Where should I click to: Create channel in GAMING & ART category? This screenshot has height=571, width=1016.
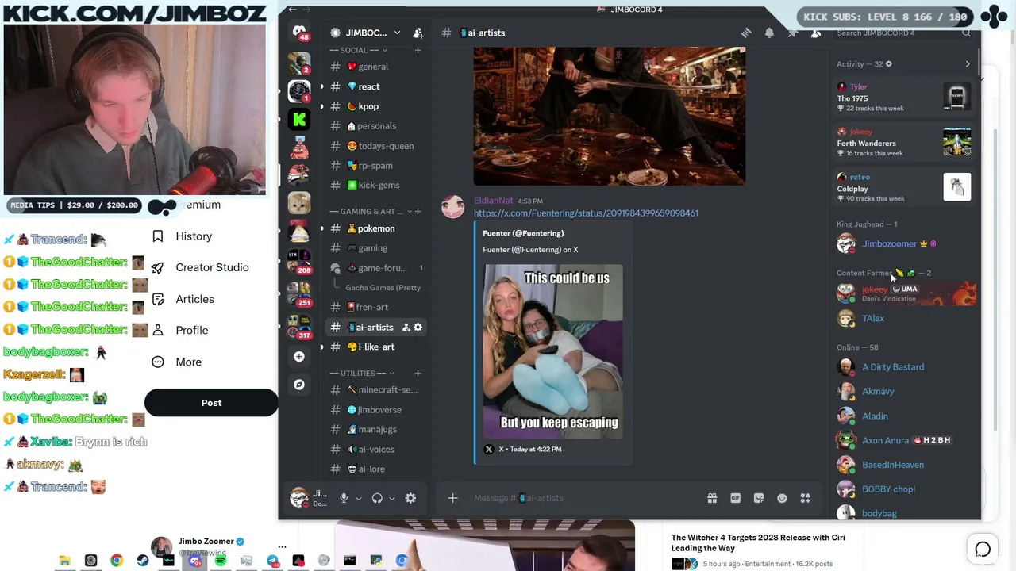(x=418, y=212)
